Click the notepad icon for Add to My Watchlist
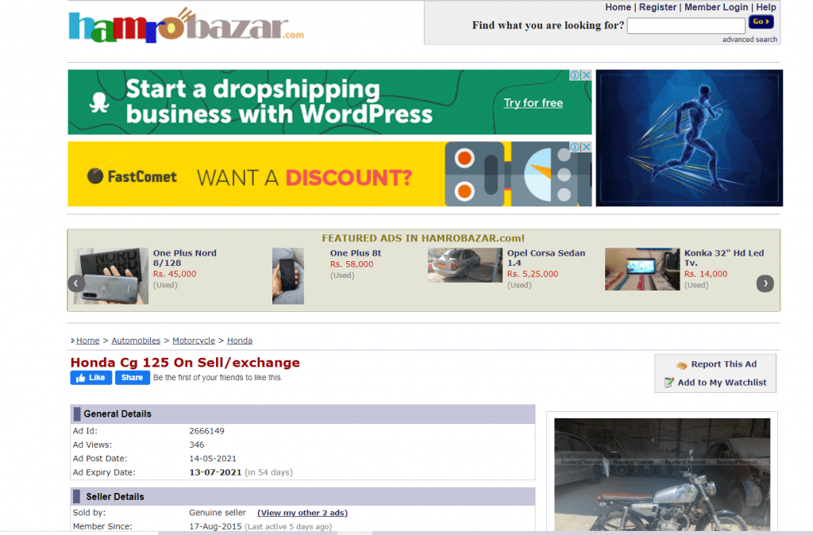The height and width of the screenshot is (535, 813). point(669,383)
